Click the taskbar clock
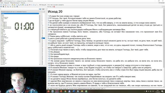Screen dimensions: 165x93 pyautogui.click(x=158, y=91)
